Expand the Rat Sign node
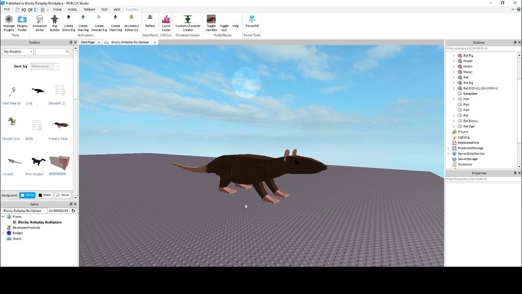Image resolution: width=522 pixels, height=294 pixels. click(453, 126)
